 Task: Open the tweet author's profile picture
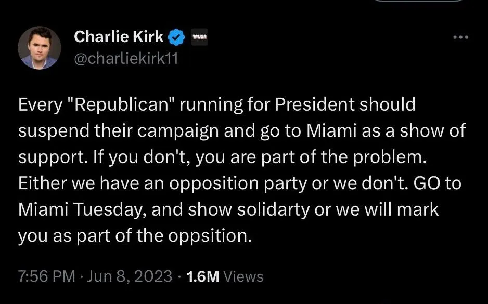coord(40,48)
